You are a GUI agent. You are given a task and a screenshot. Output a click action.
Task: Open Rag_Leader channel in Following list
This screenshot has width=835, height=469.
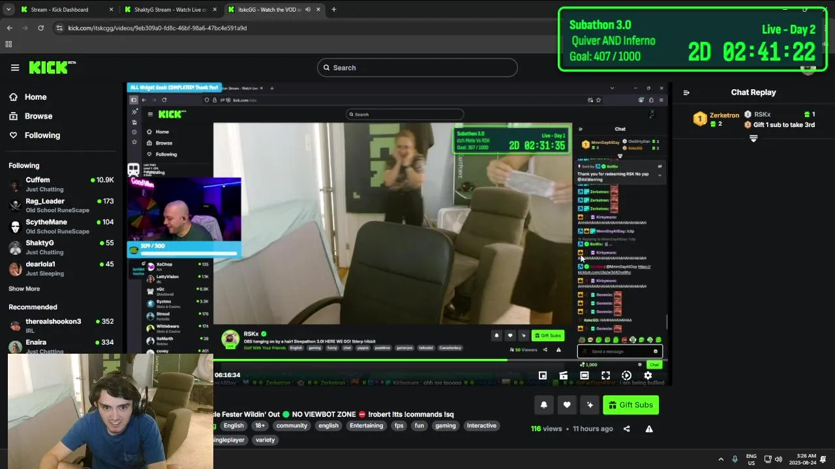coord(61,206)
